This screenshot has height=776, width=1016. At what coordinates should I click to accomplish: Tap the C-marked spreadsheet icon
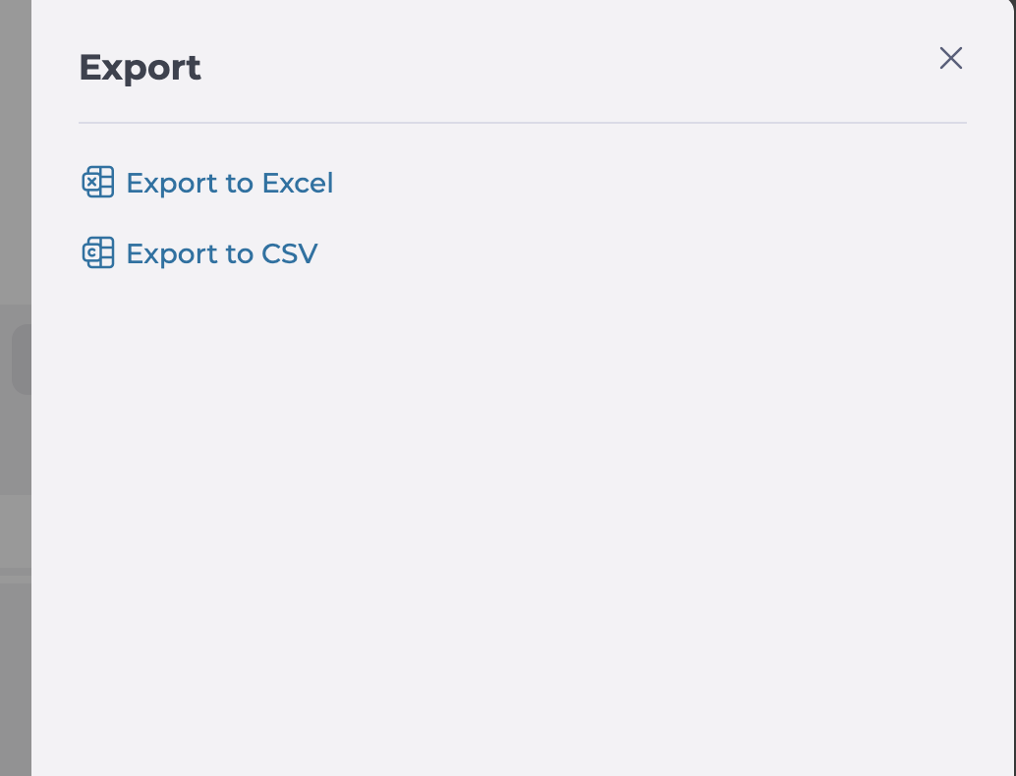pyautogui.click(x=98, y=252)
